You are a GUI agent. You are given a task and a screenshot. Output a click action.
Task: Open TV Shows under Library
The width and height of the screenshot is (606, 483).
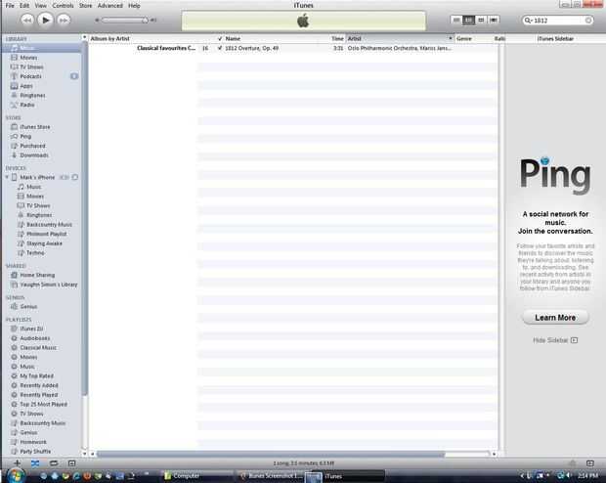(31, 66)
